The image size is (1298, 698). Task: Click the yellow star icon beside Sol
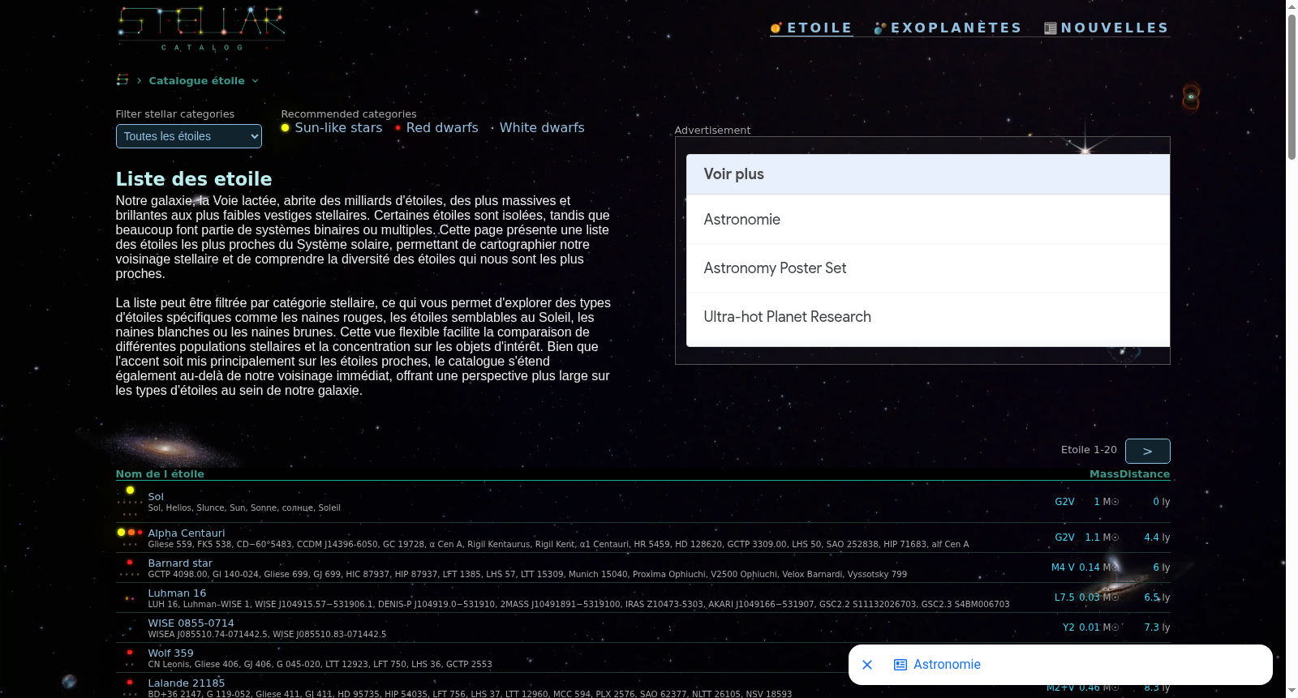pos(130,490)
